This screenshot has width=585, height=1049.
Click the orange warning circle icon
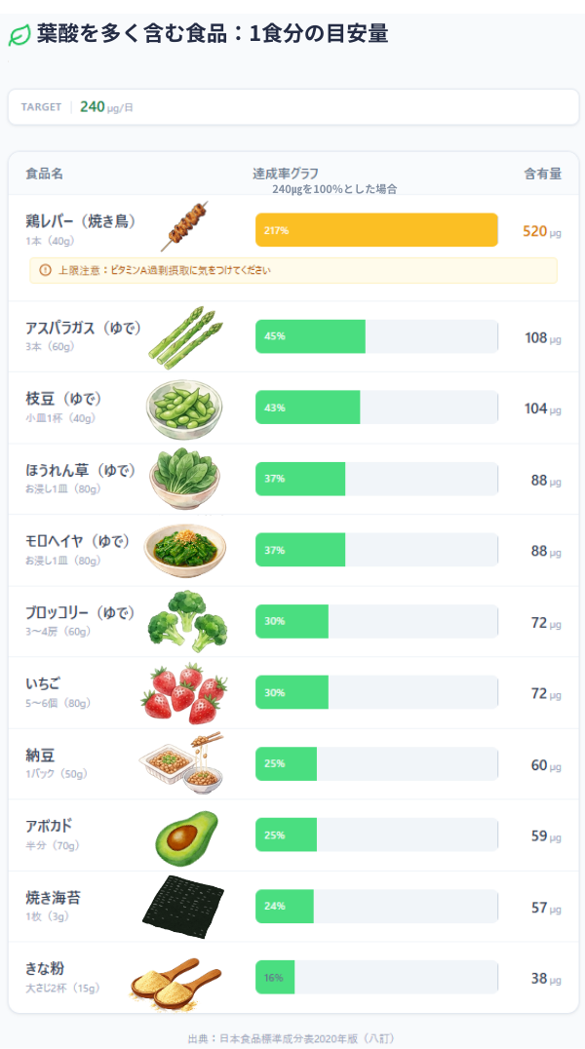coord(45,270)
